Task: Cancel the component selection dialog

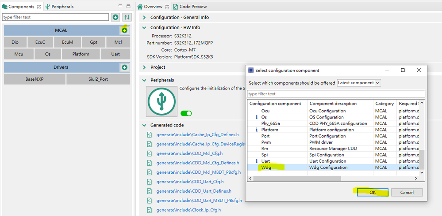Action: (407, 192)
